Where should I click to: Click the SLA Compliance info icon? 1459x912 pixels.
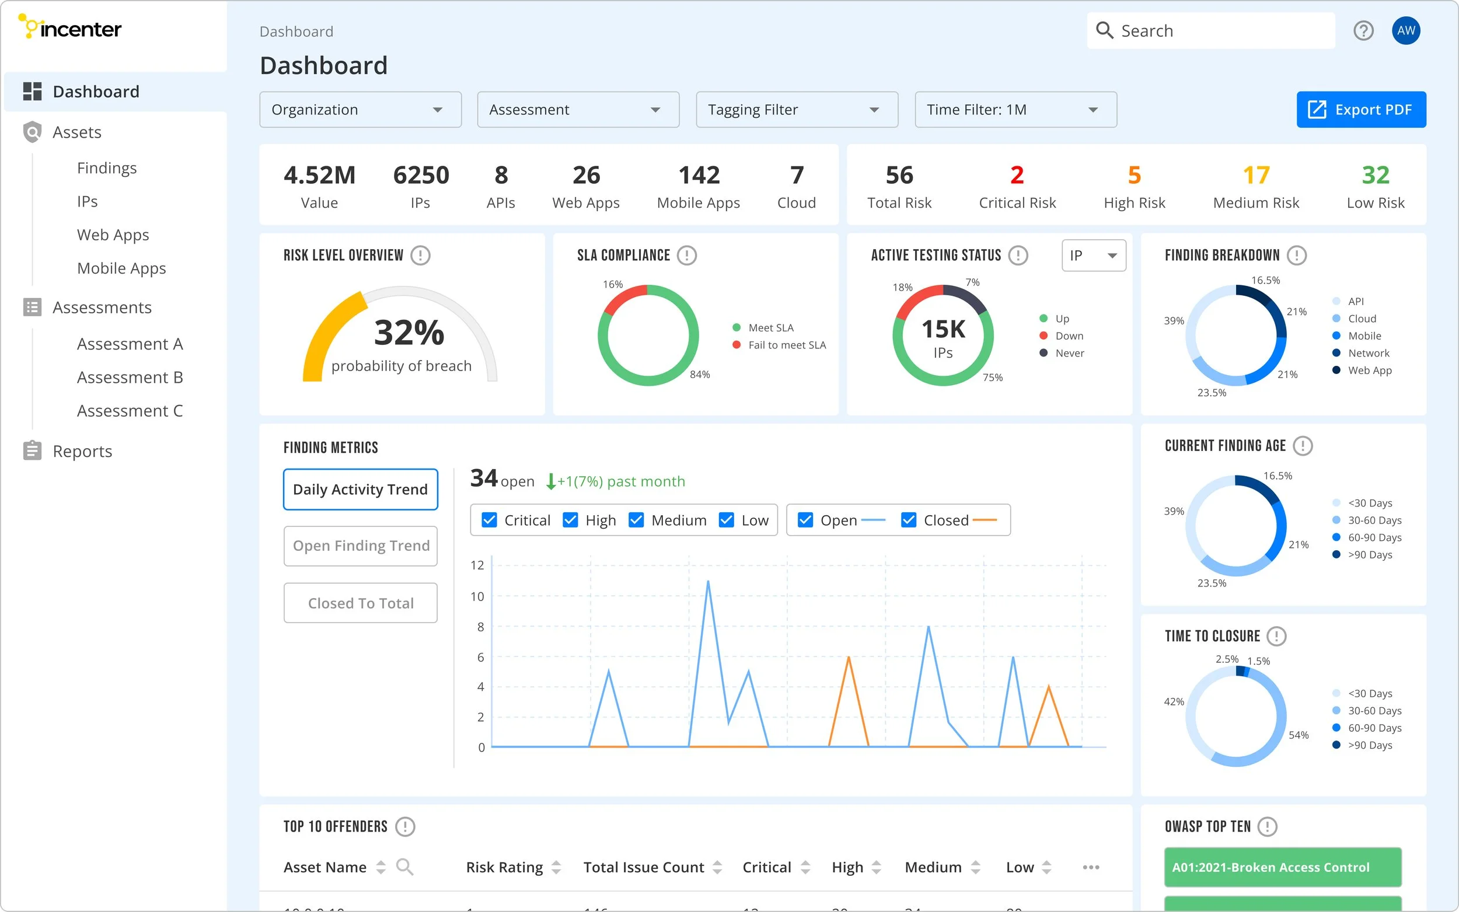pos(686,255)
